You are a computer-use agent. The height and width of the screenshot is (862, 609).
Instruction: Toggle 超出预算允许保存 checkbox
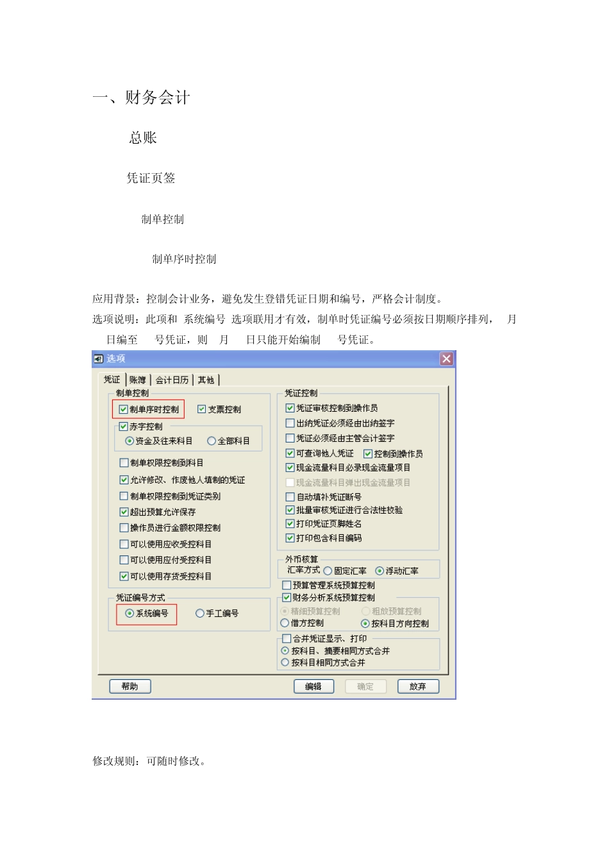tap(124, 512)
